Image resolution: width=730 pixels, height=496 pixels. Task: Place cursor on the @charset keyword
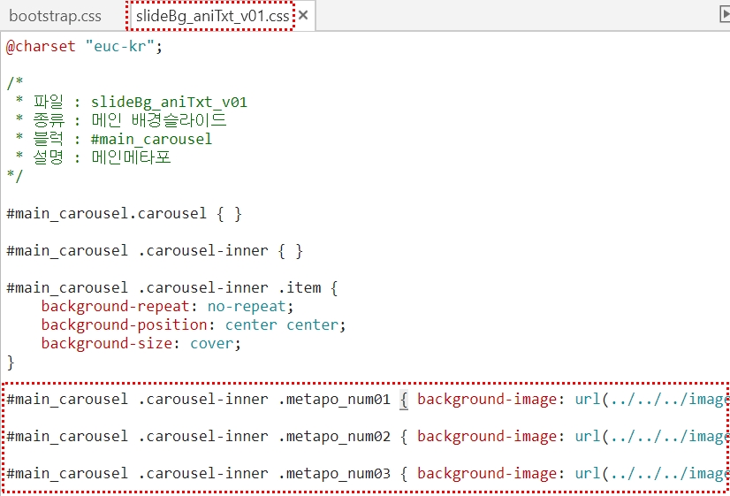(x=42, y=46)
